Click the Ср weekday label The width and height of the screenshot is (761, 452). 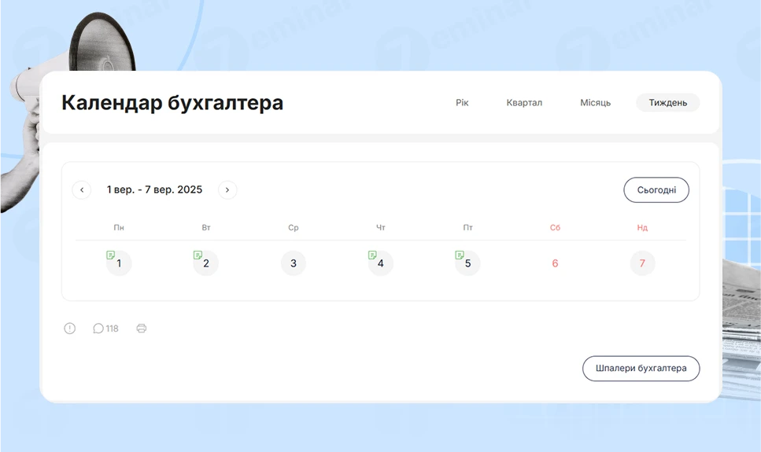293,227
